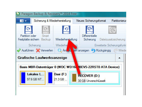Click the Partition oder Festplatte sichern icon
142x107 pixels.
29,30
